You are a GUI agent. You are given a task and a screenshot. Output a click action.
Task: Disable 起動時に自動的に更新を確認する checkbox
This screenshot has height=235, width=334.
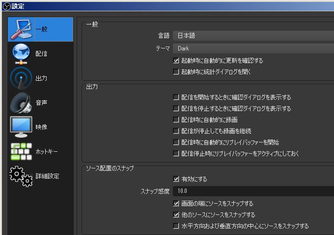tap(176, 61)
